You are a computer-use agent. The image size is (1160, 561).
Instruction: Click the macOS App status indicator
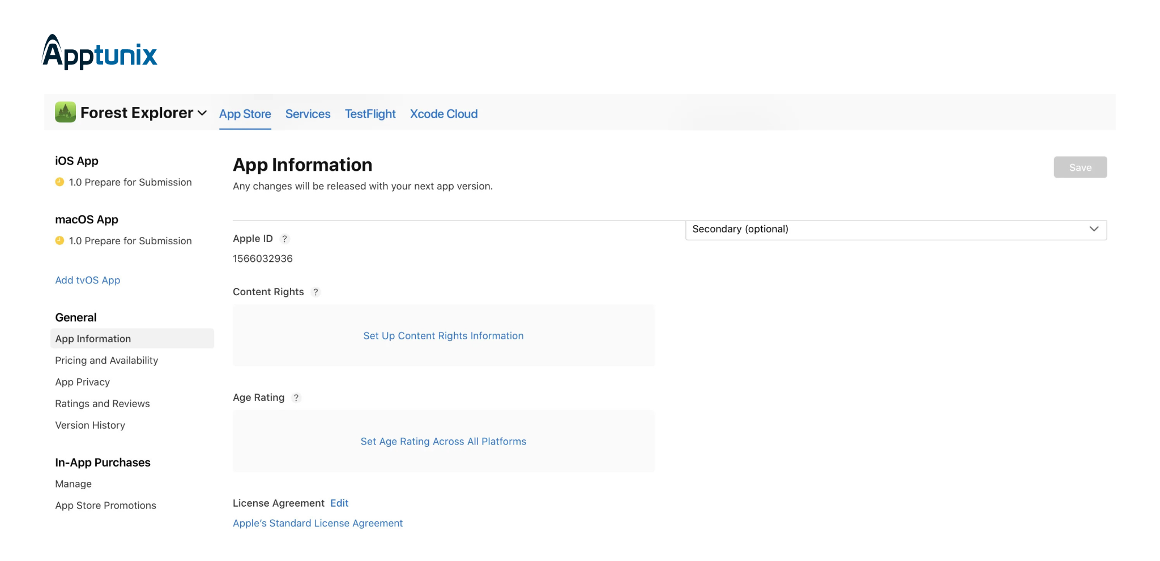coord(60,240)
